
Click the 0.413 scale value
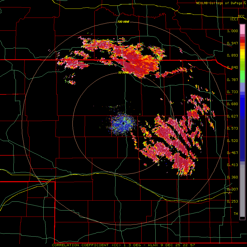click(x=232, y=165)
